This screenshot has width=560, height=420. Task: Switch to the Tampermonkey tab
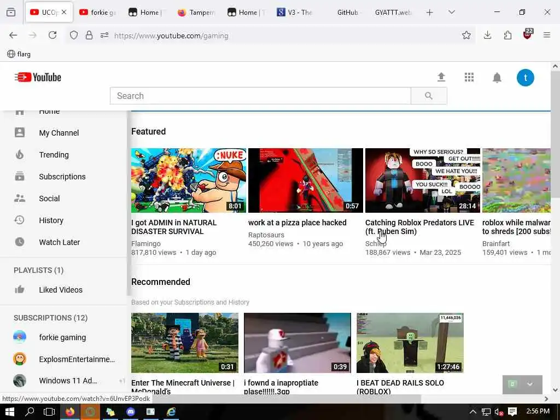click(196, 13)
